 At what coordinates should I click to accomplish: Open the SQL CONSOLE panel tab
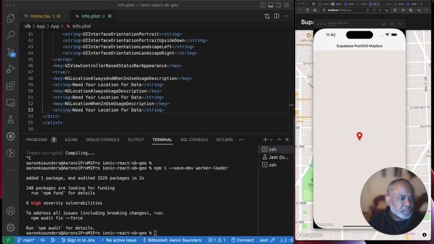194,140
